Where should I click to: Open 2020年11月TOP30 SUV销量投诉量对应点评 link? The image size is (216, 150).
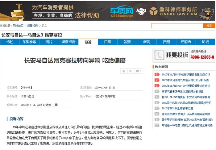pos(186,86)
